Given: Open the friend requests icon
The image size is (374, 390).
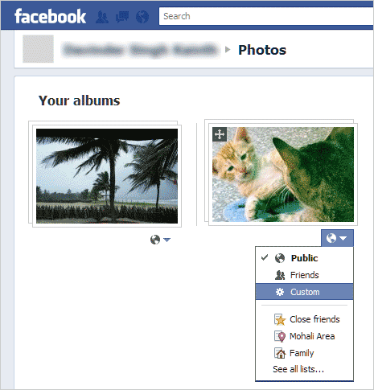Looking at the screenshot, I should pyautogui.click(x=102, y=17).
